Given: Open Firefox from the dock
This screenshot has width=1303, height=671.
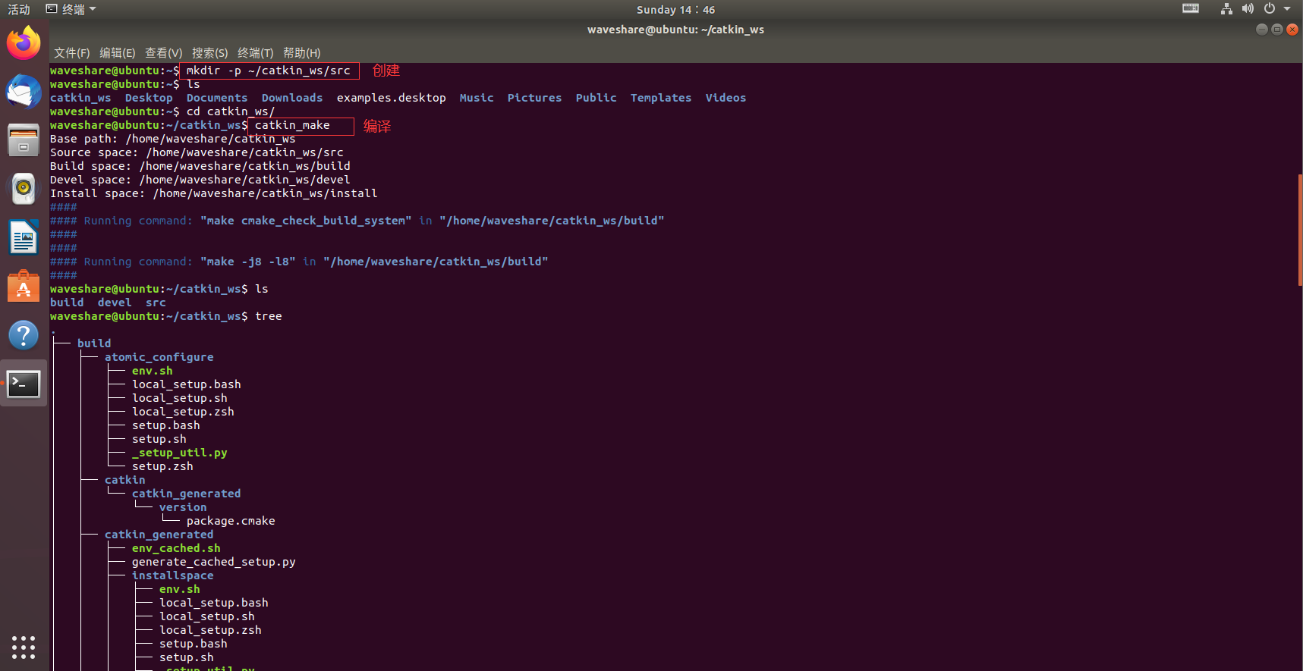Looking at the screenshot, I should tap(24, 43).
